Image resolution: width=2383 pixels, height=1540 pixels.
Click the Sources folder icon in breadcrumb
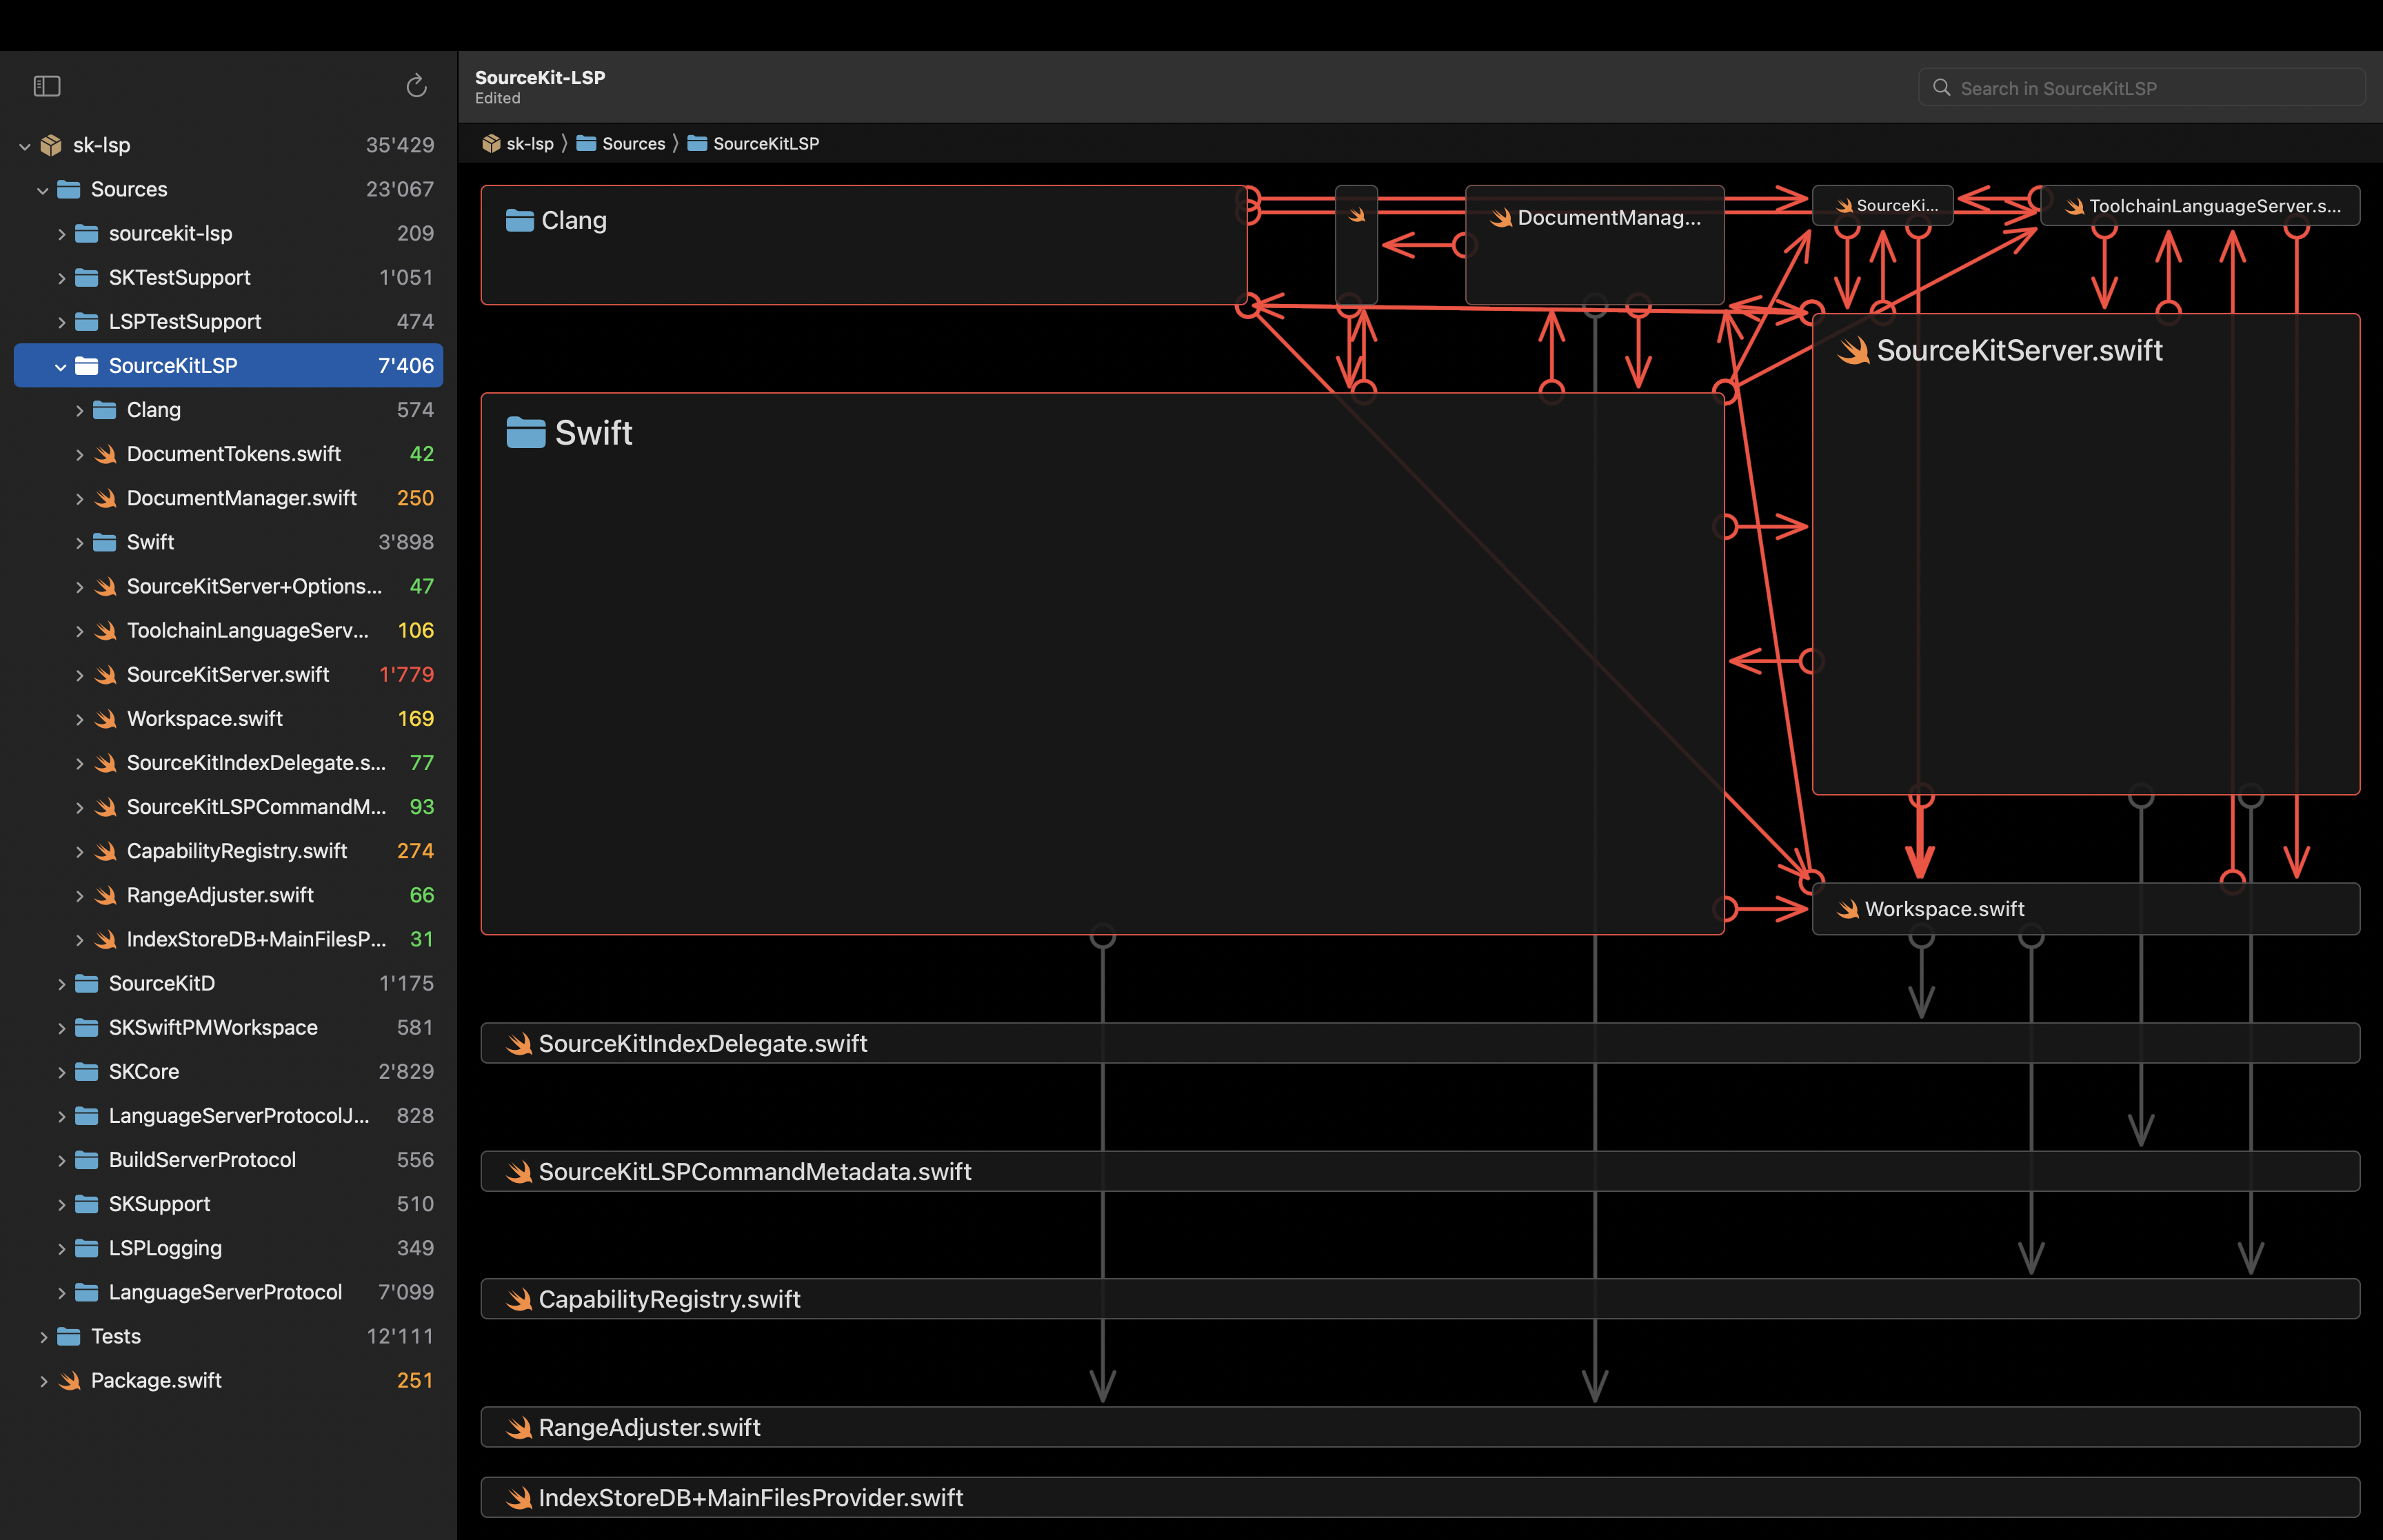(x=587, y=144)
